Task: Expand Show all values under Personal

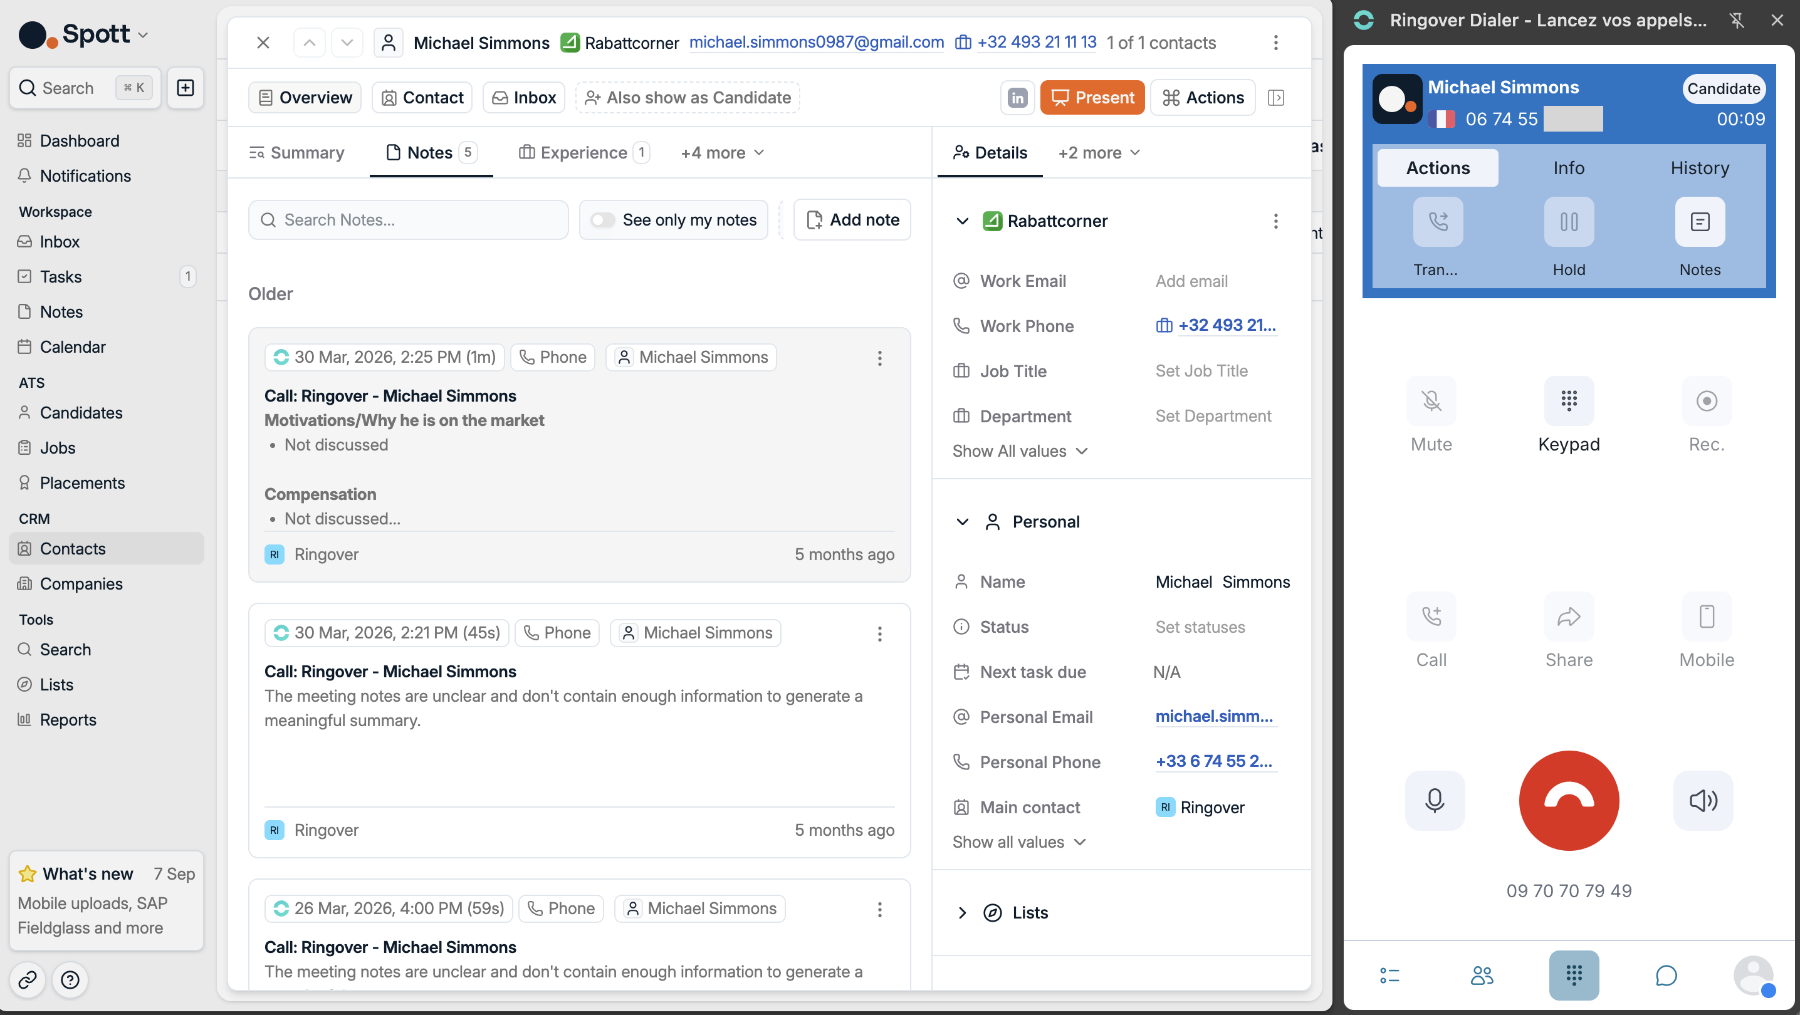Action: pos(1019,843)
